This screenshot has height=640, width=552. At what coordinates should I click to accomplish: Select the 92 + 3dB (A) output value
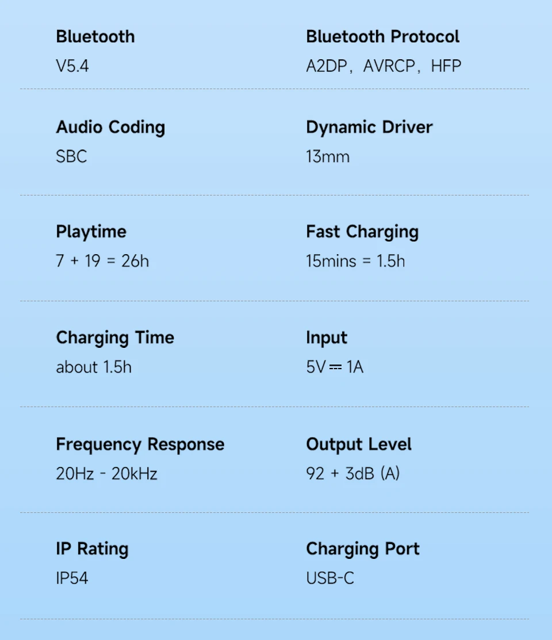(352, 474)
